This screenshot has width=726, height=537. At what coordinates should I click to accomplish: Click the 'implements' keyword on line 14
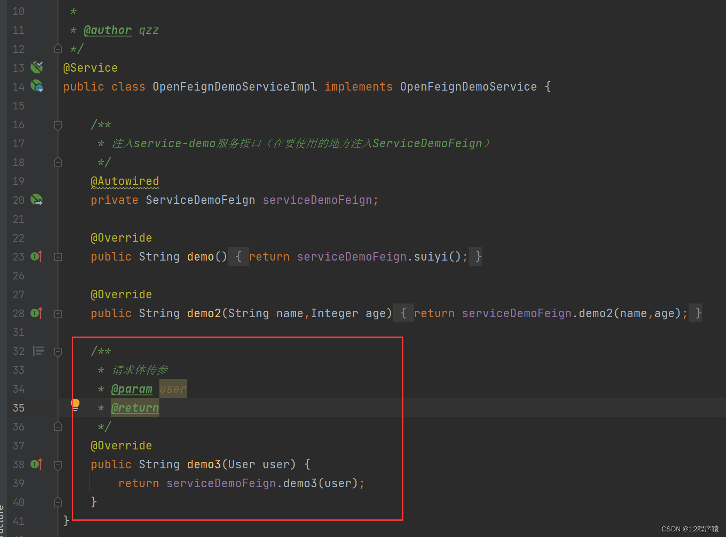tap(358, 87)
